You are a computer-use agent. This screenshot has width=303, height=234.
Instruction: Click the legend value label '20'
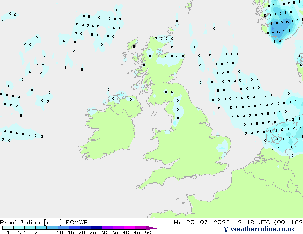82,232
